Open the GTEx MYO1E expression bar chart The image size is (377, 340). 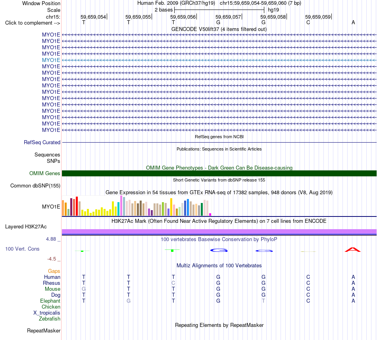[x=137, y=206]
